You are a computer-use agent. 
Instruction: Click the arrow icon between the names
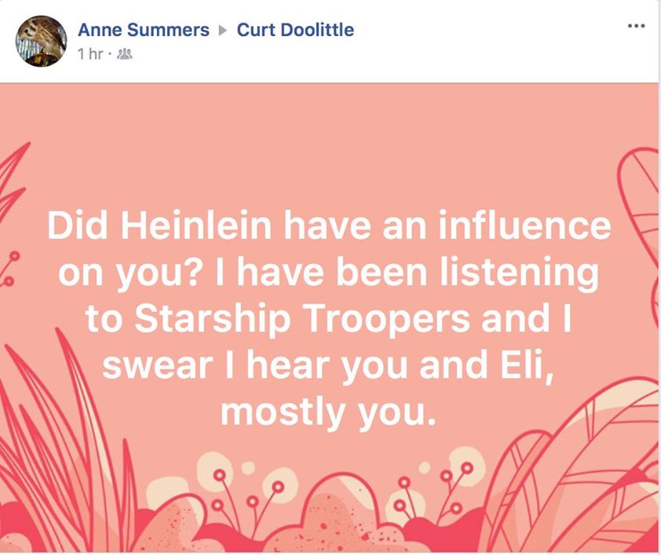(223, 31)
